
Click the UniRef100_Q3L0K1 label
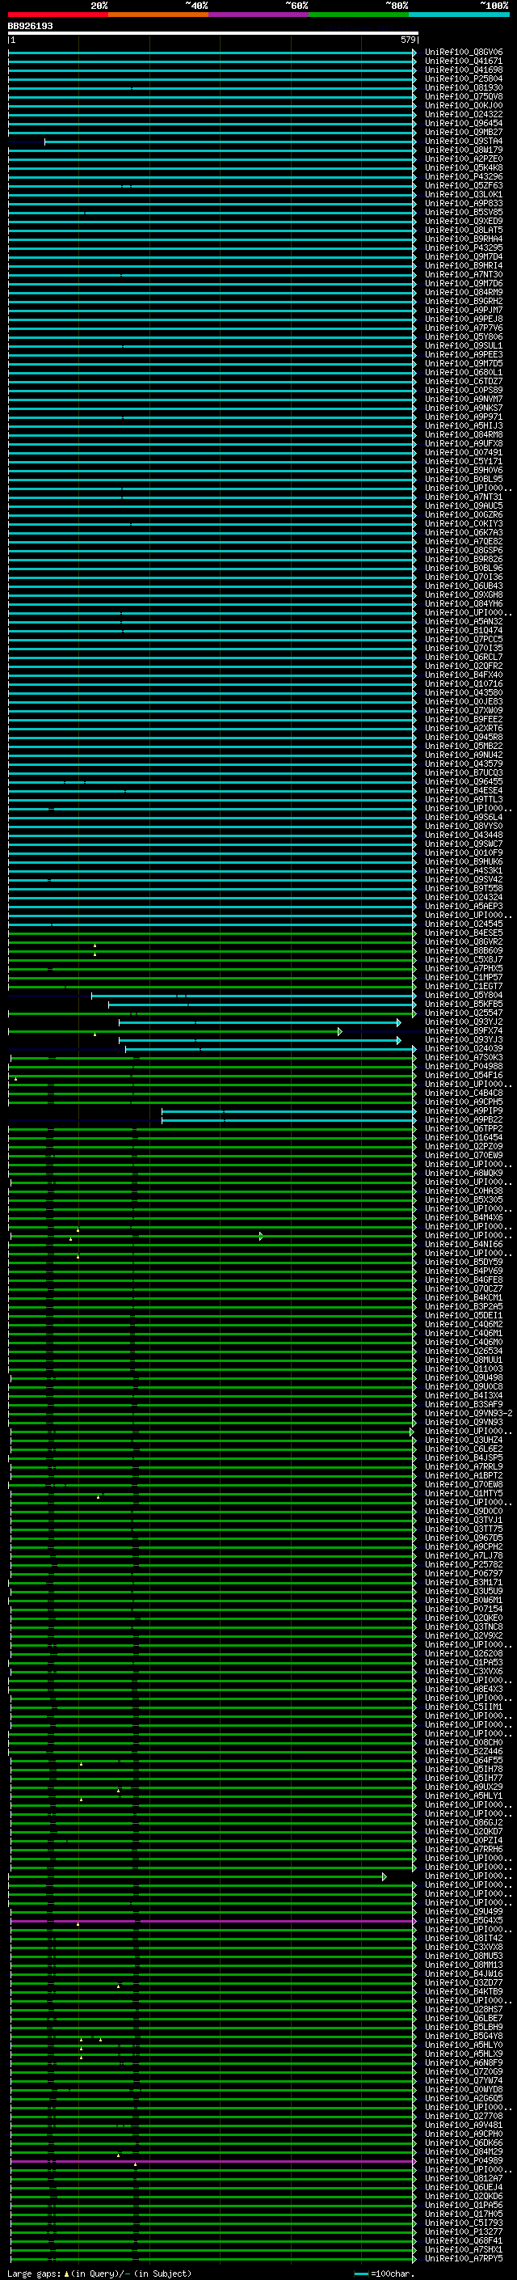(464, 195)
